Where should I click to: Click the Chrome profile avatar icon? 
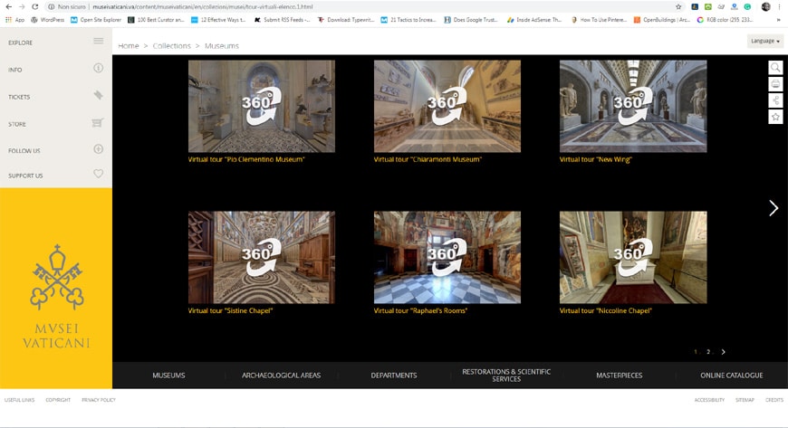(766, 6)
